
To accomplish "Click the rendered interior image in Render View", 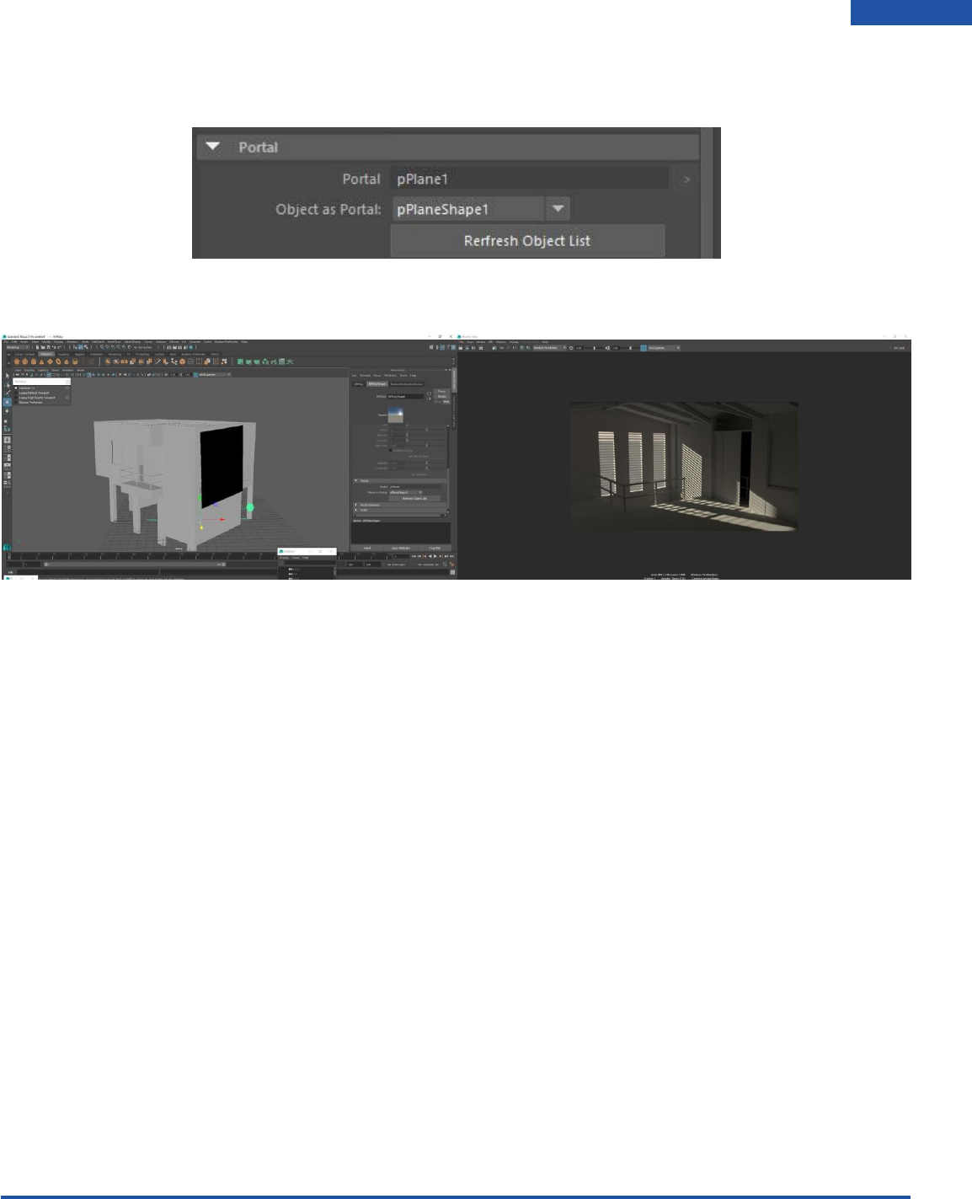I will 683,467.
